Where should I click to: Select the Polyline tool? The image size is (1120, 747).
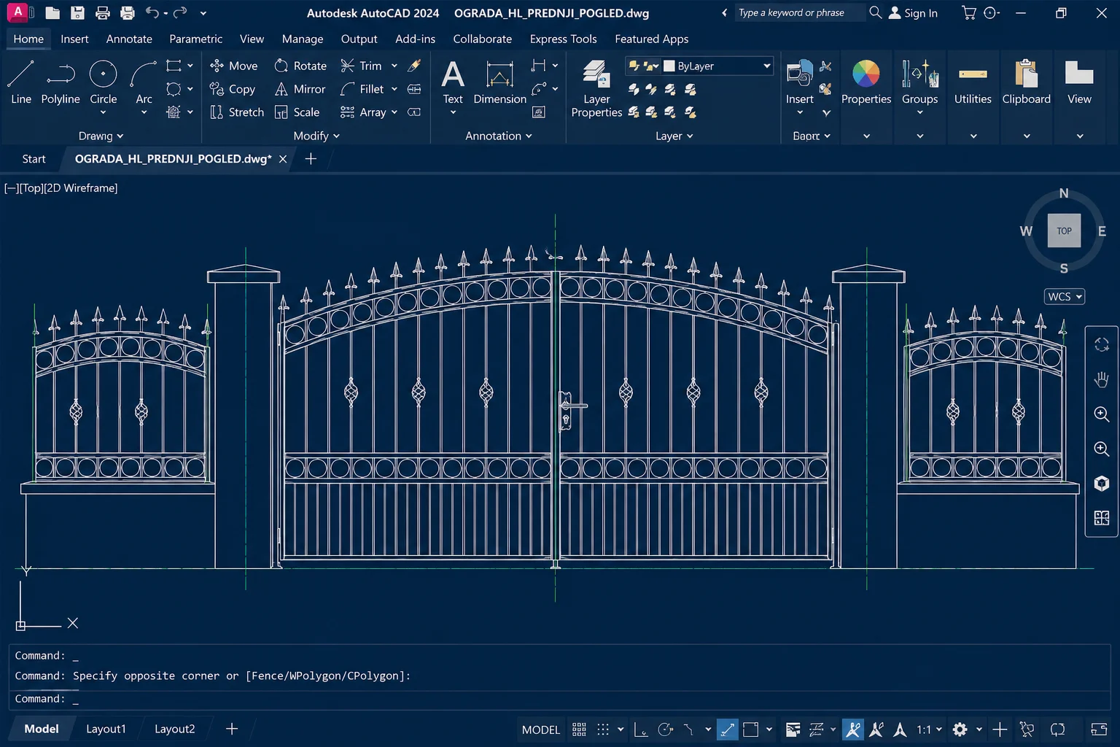click(x=61, y=82)
